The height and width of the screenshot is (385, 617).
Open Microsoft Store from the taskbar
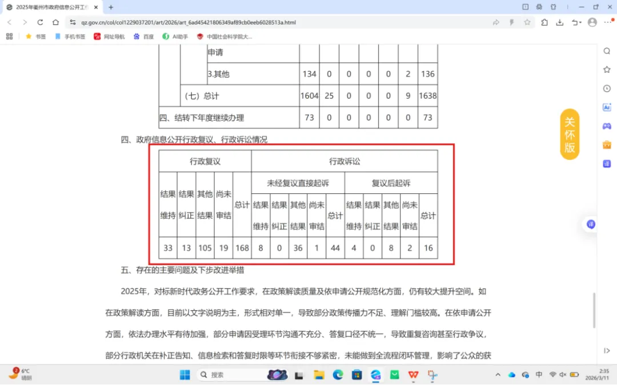click(x=356, y=375)
